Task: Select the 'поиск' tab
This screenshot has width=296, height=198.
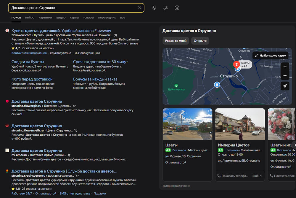Action: pos(16,18)
